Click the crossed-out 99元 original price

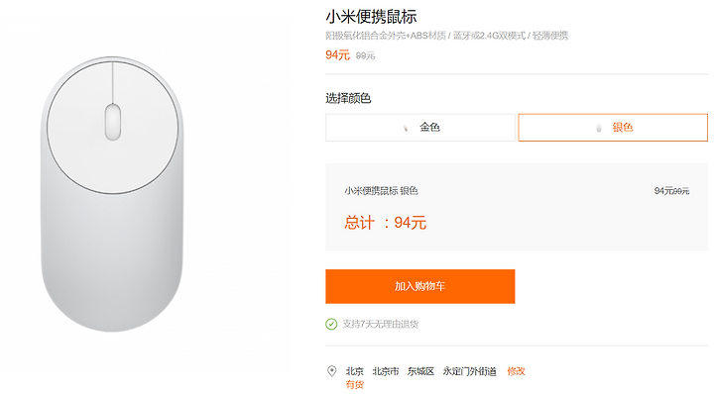365,55
